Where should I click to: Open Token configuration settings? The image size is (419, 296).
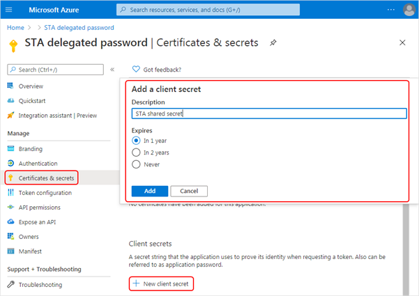pyautogui.click(x=45, y=193)
